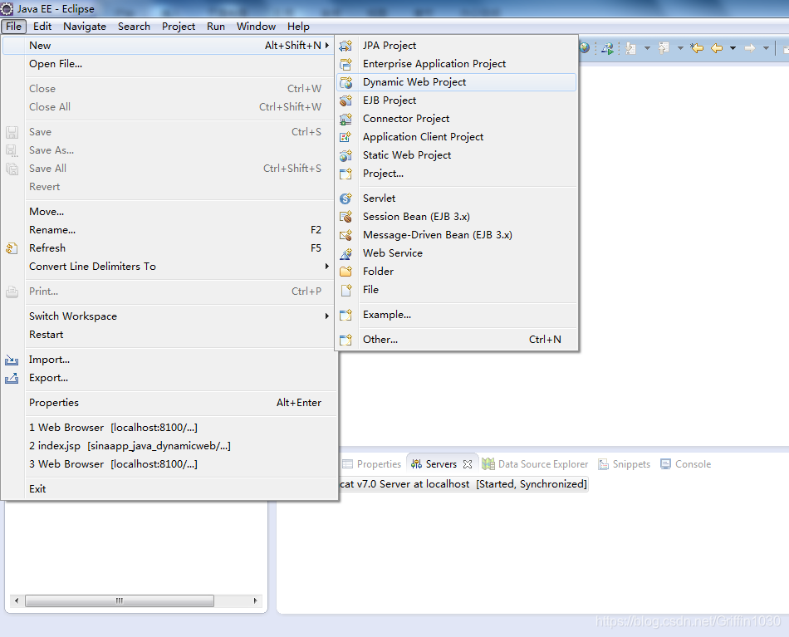
Task: Open recent file 2 index.jsp
Action: 168,446
